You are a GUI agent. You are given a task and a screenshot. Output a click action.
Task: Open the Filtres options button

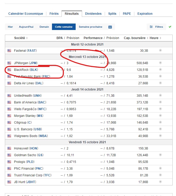(x=156, y=27)
